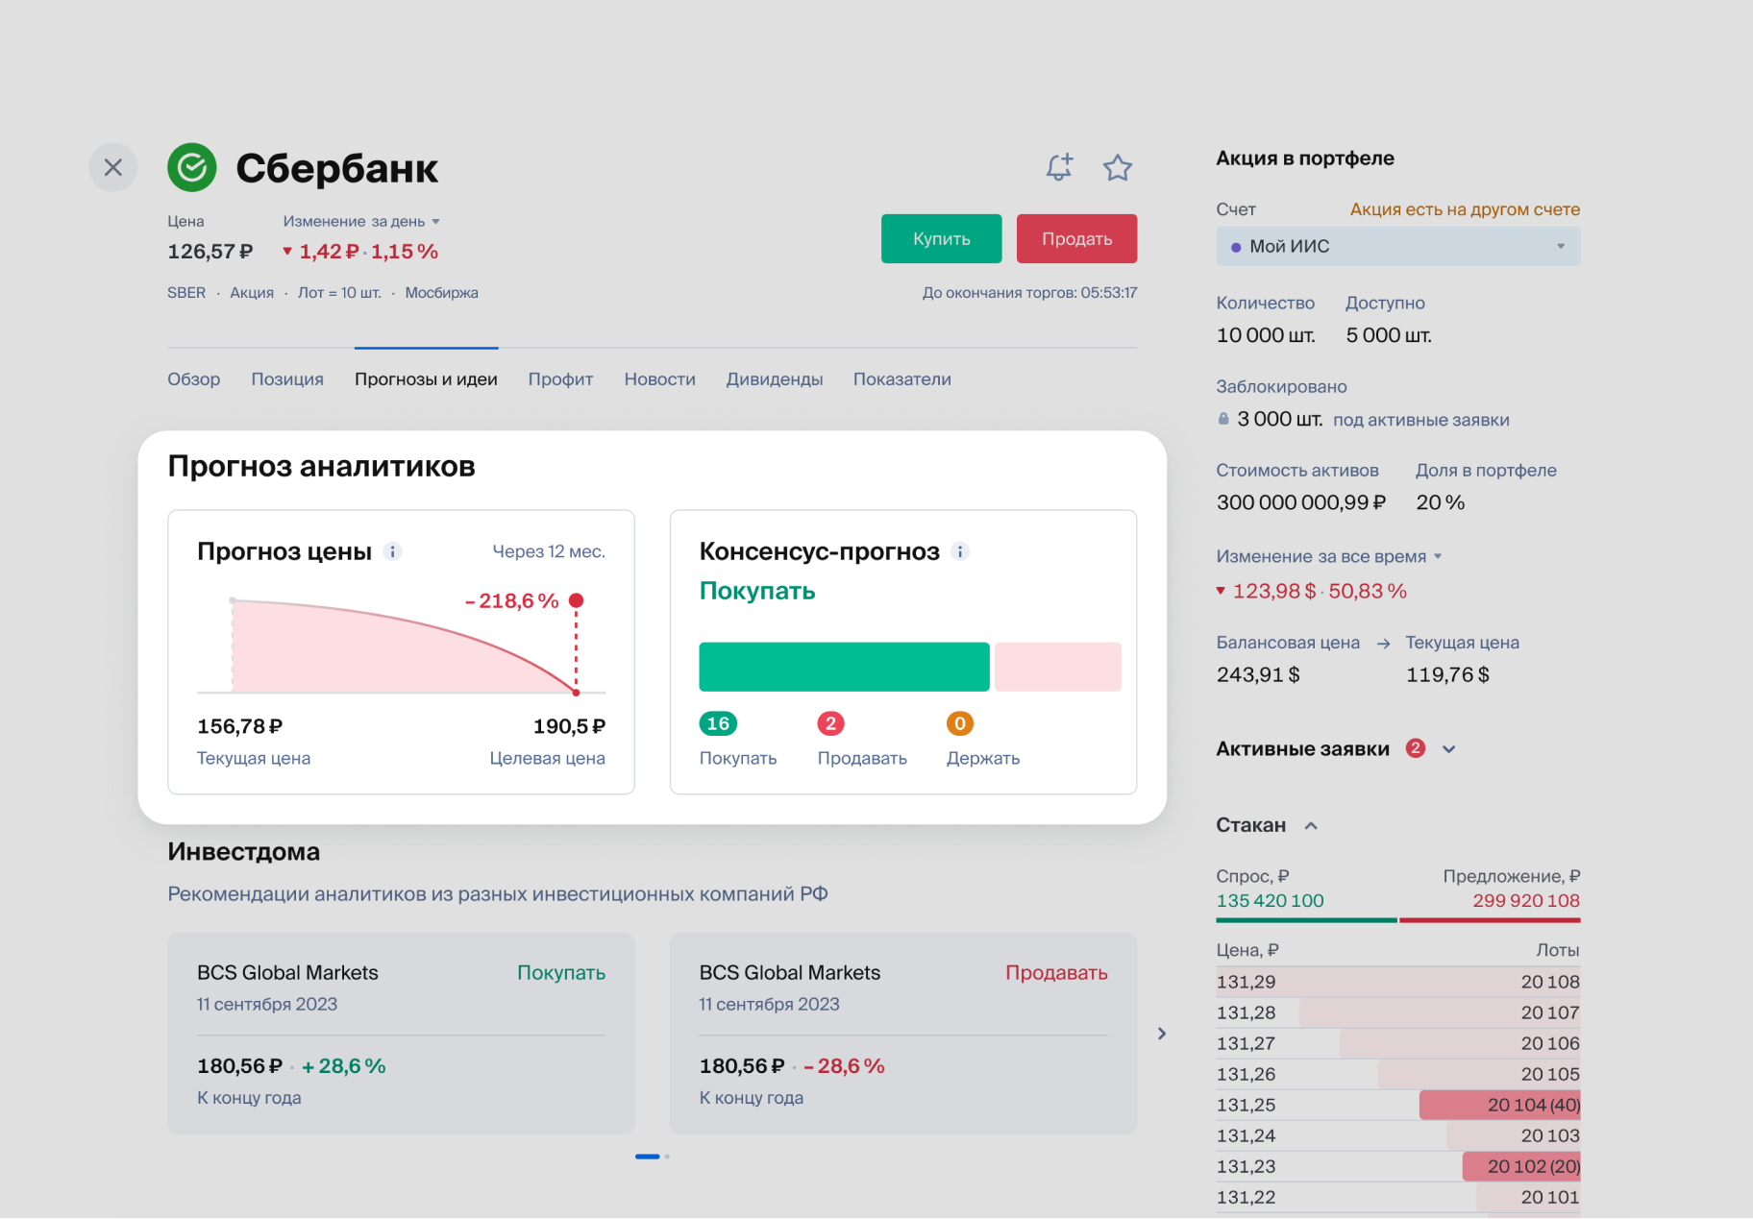Select order book row with price 131,22
Viewport: 1753px width, 1219px height.
[1398, 1197]
